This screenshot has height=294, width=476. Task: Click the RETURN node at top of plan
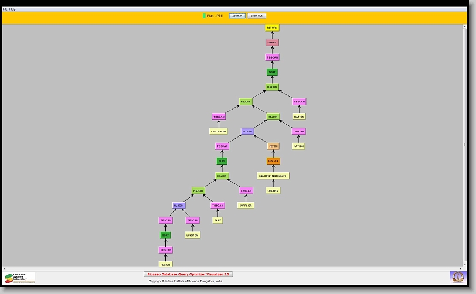[x=272, y=28]
